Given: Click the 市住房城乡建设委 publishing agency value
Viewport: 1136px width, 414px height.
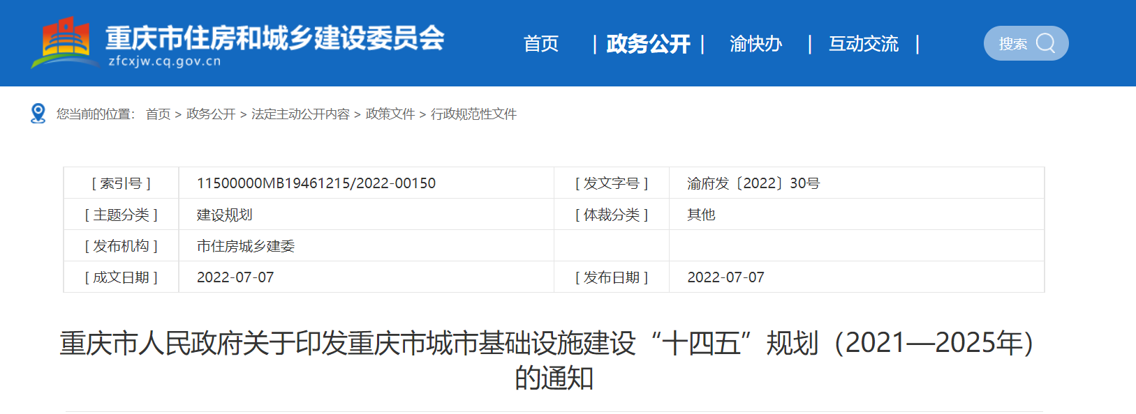Looking at the screenshot, I should click(x=246, y=246).
